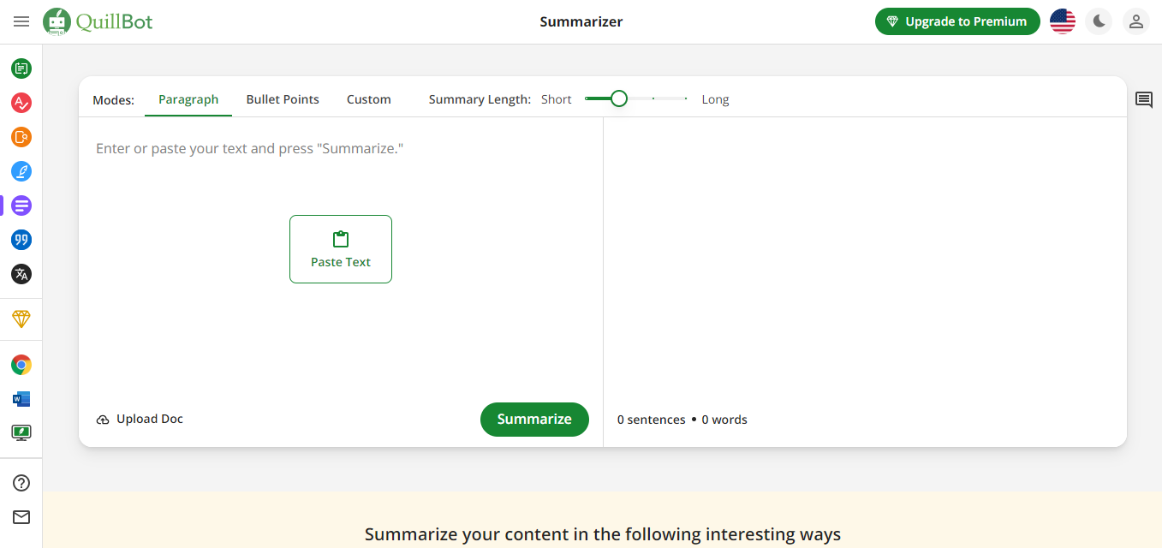The width and height of the screenshot is (1162, 548).
Task: Open the Grammar Checker sidebar icon
Action: pyautogui.click(x=21, y=103)
